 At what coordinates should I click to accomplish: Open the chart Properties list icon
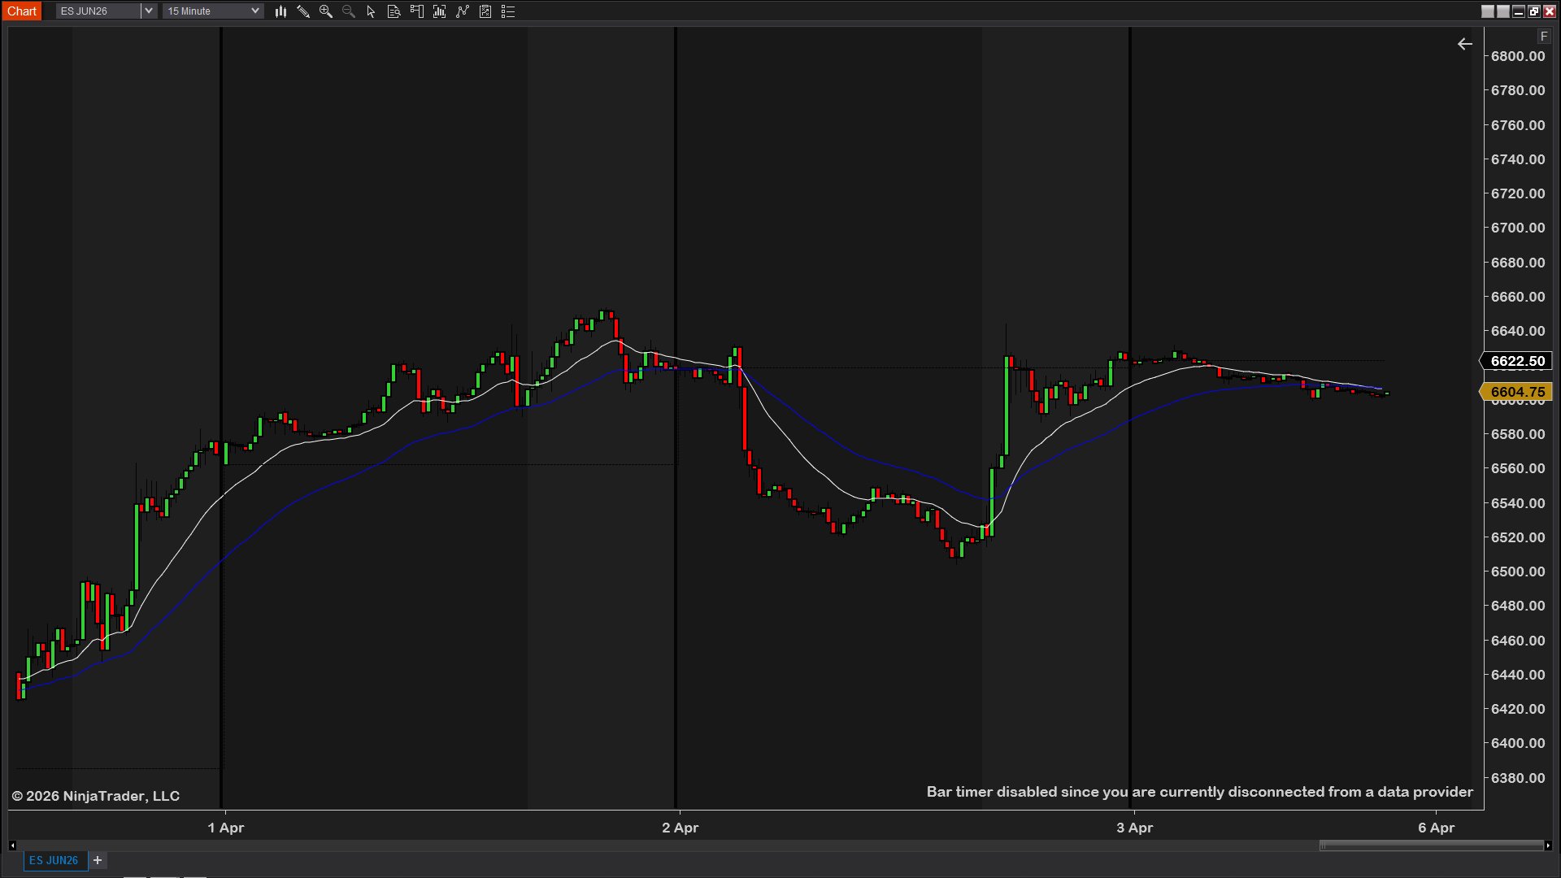pyautogui.click(x=508, y=11)
